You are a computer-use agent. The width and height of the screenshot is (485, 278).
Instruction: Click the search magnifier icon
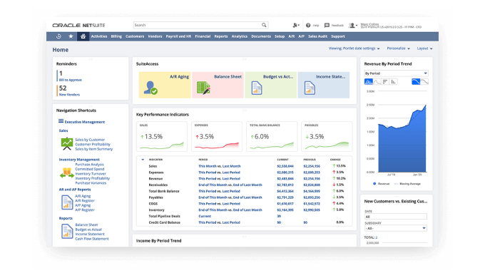point(264,25)
